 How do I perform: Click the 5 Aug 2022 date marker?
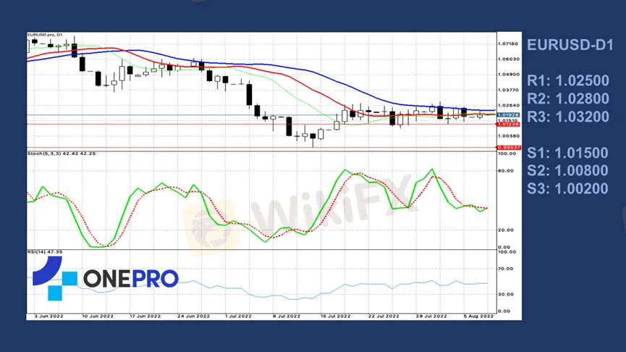click(478, 317)
